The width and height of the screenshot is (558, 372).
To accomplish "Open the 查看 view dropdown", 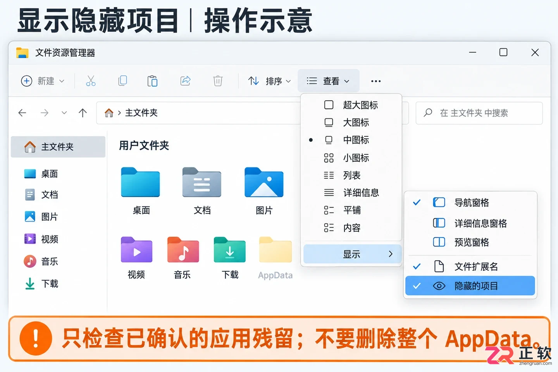I will pyautogui.click(x=329, y=81).
